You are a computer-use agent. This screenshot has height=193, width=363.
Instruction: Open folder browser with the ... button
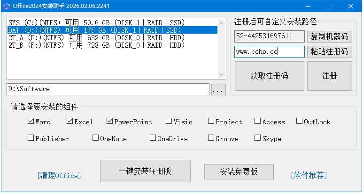(218, 89)
